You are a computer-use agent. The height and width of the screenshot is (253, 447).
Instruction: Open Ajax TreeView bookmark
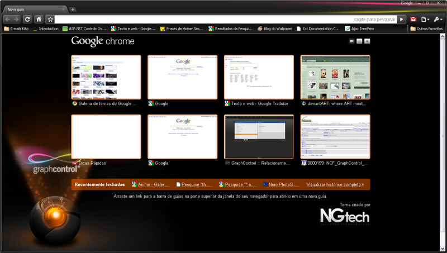359,28
